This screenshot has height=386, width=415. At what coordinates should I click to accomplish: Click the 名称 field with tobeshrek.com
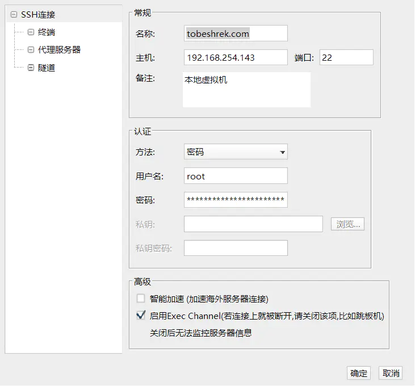click(x=236, y=33)
